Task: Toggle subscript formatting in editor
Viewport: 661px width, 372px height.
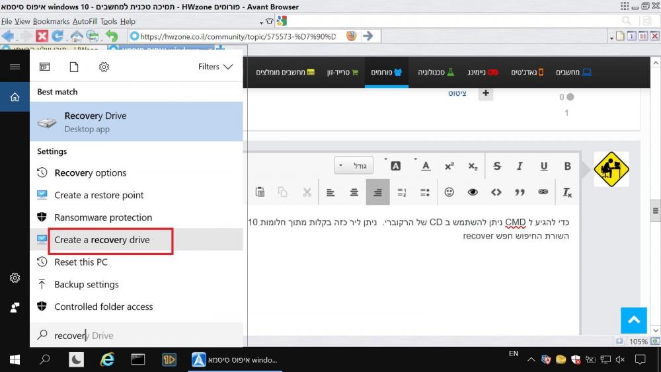Action: tap(473, 166)
